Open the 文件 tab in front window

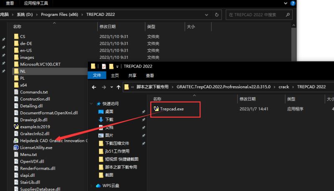tap(97, 75)
